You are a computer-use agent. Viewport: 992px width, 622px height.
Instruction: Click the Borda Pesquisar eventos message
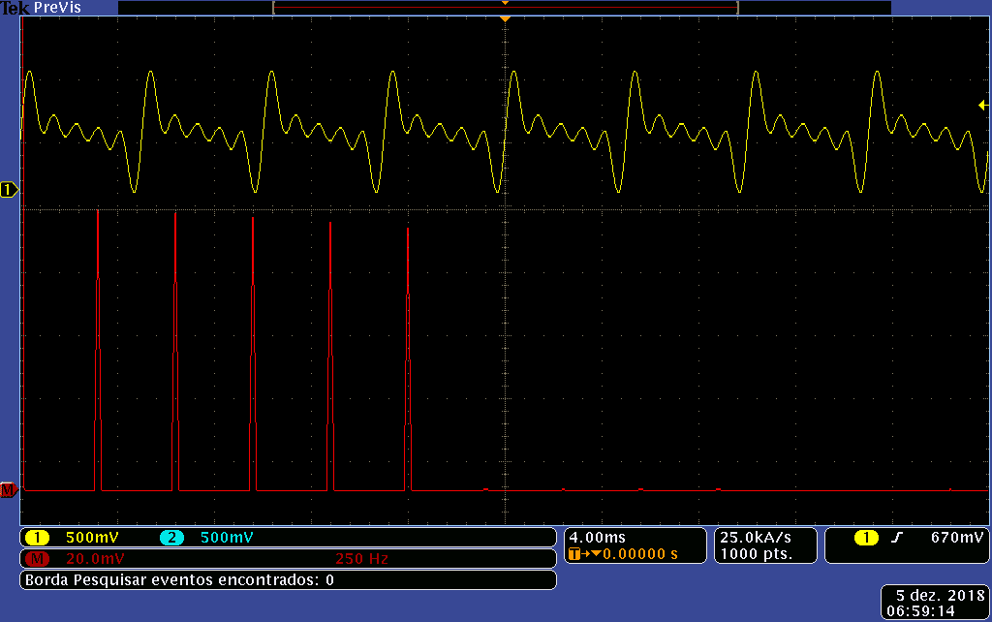(x=179, y=579)
